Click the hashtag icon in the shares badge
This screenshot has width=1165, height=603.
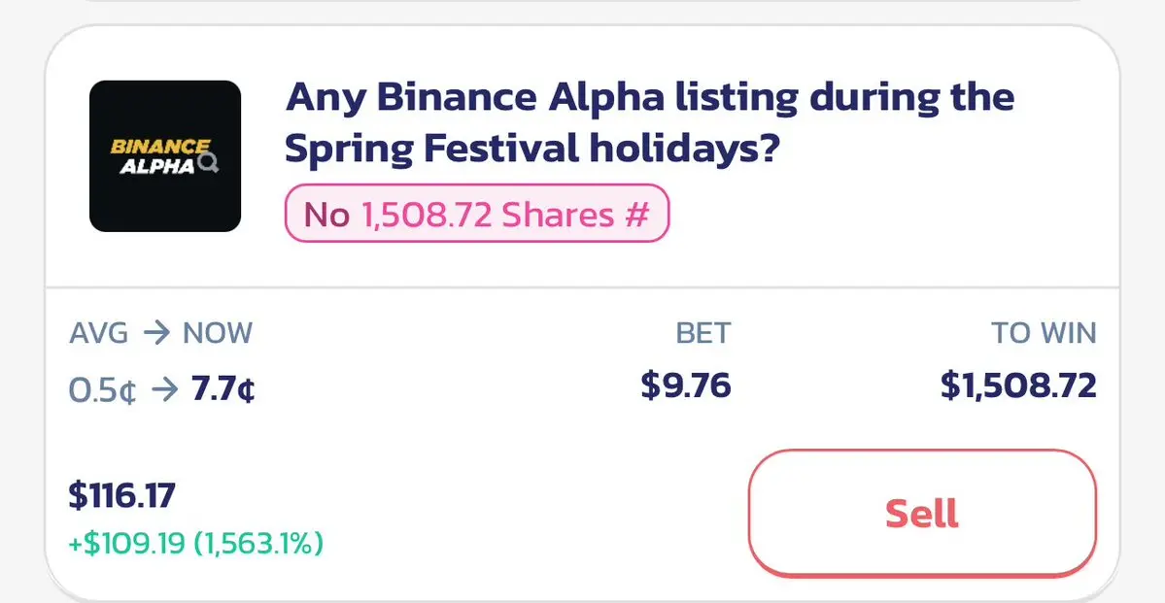(x=636, y=214)
